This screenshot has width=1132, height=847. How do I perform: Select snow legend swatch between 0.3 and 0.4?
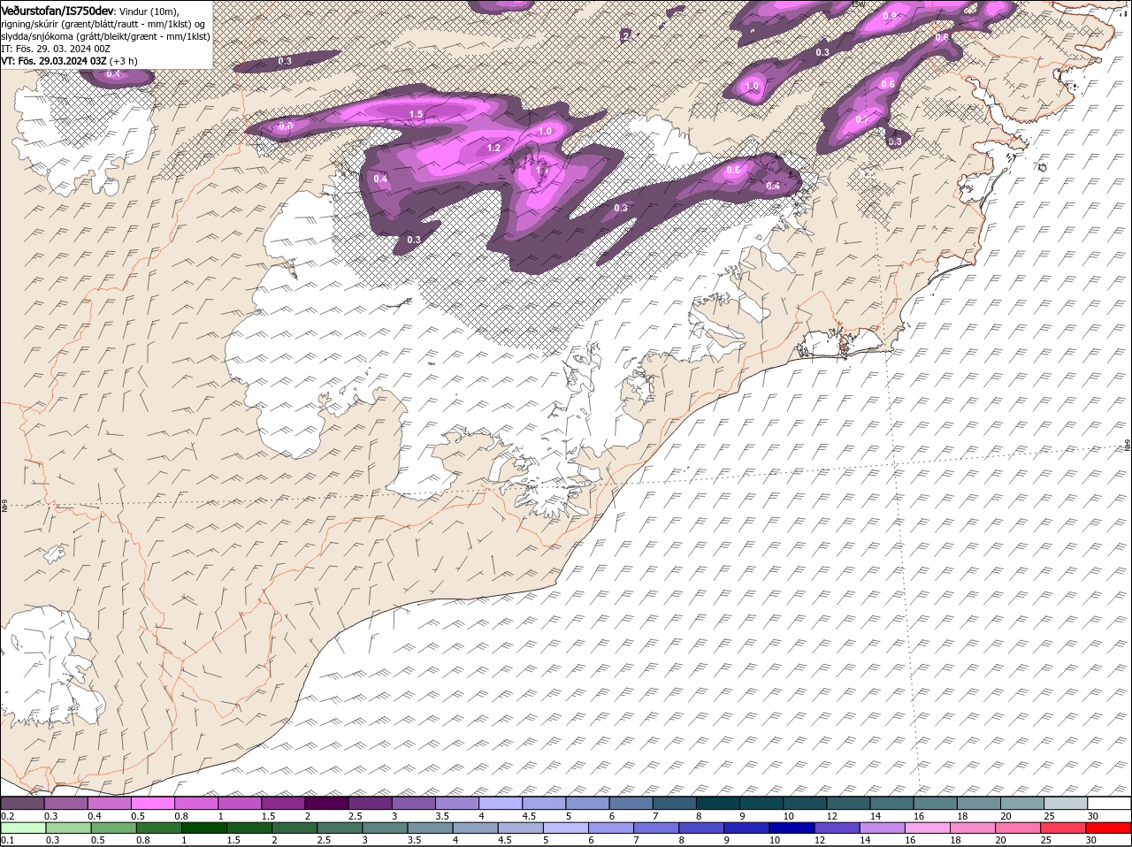coord(65,804)
